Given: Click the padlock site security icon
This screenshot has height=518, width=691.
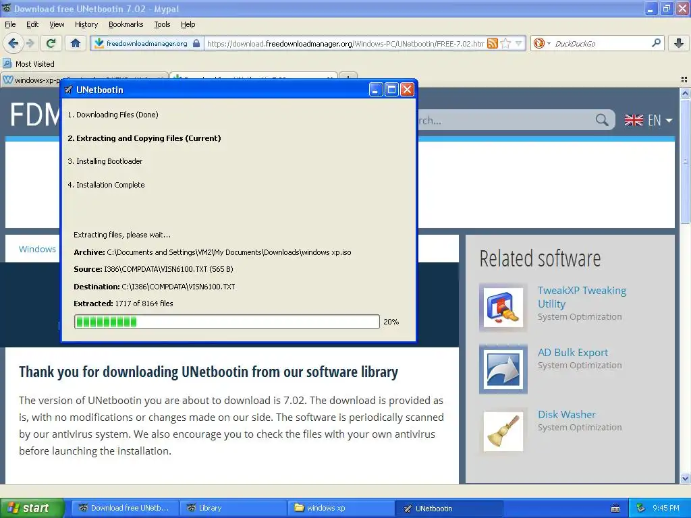Looking at the screenshot, I should [196, 43].
